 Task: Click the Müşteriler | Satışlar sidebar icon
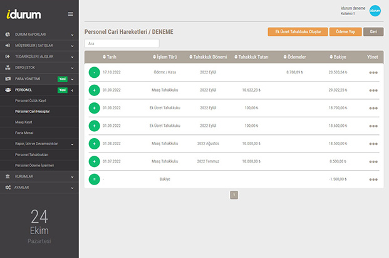click(8, 45)
